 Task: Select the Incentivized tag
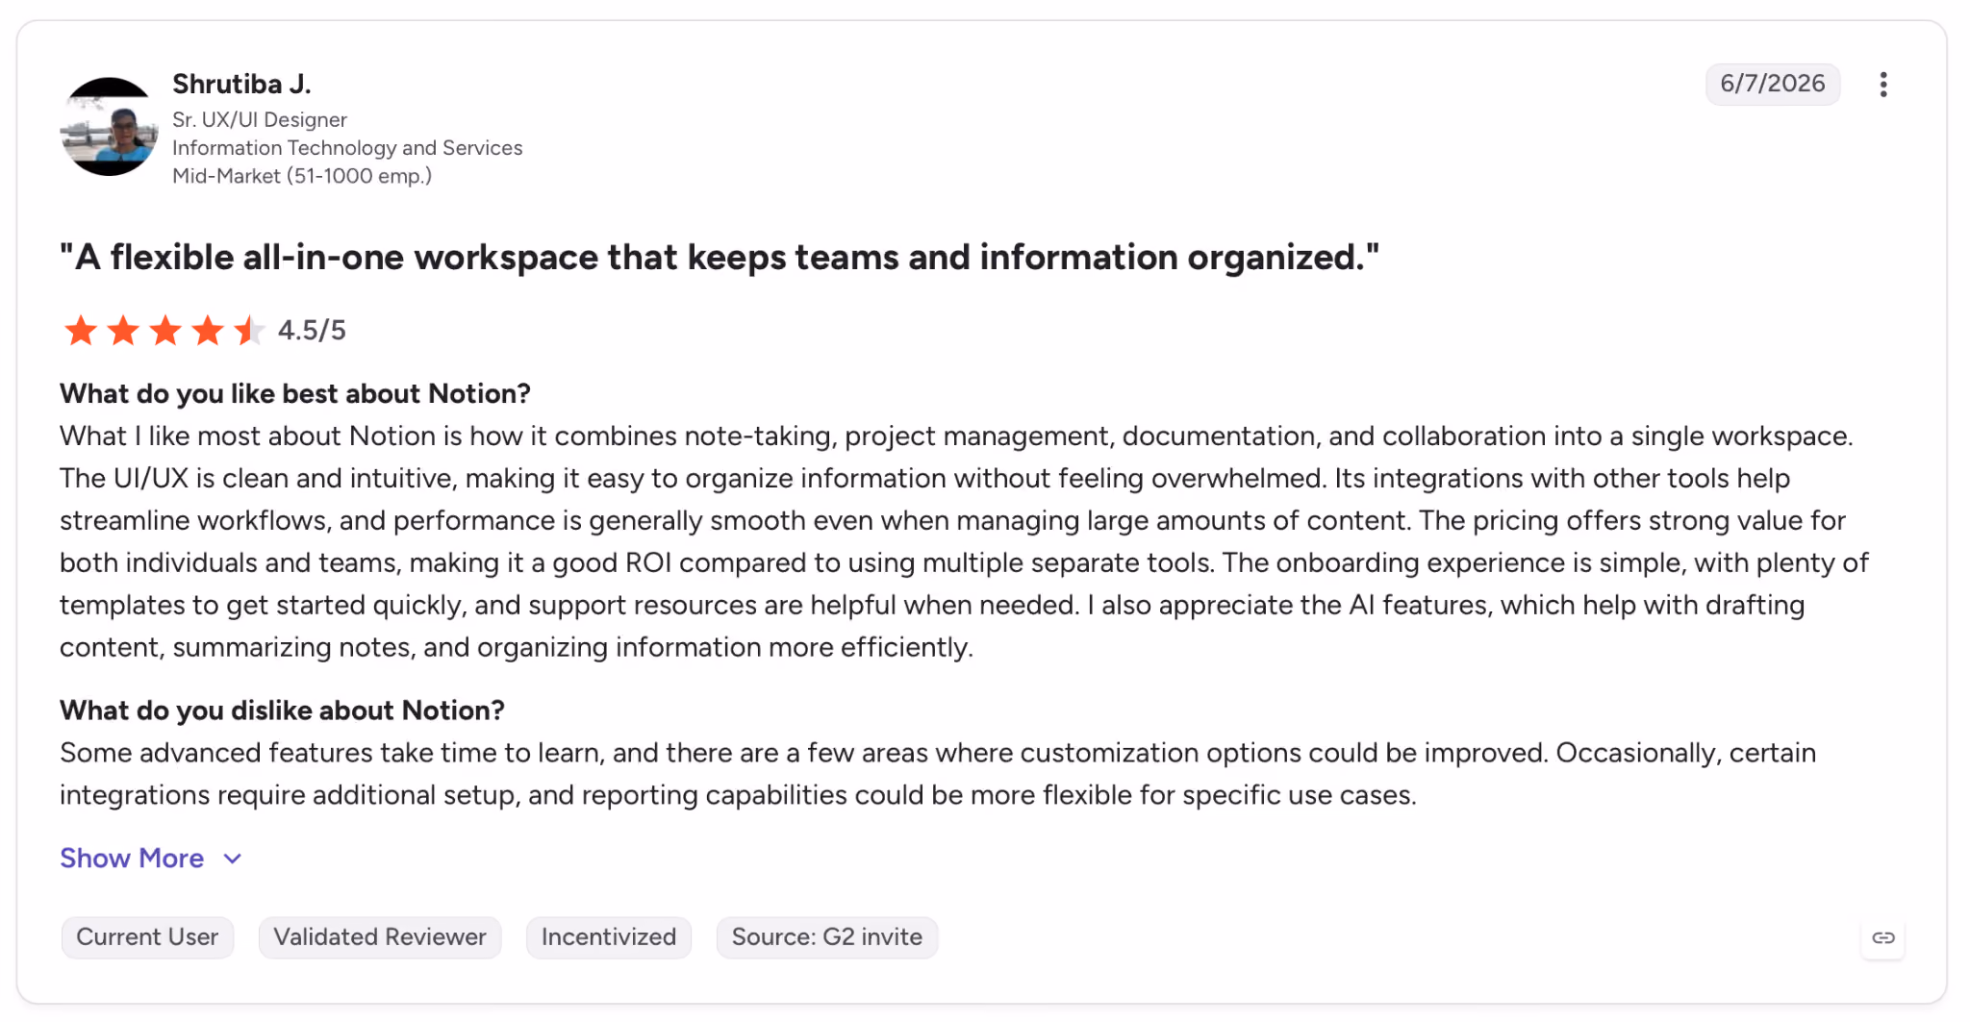pos(609,937)
